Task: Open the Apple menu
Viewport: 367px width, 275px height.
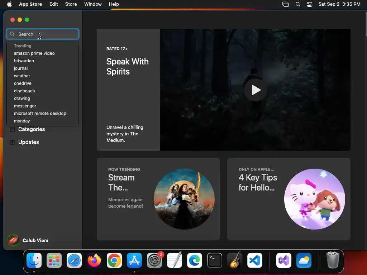Action: click(x=9, y=4)
